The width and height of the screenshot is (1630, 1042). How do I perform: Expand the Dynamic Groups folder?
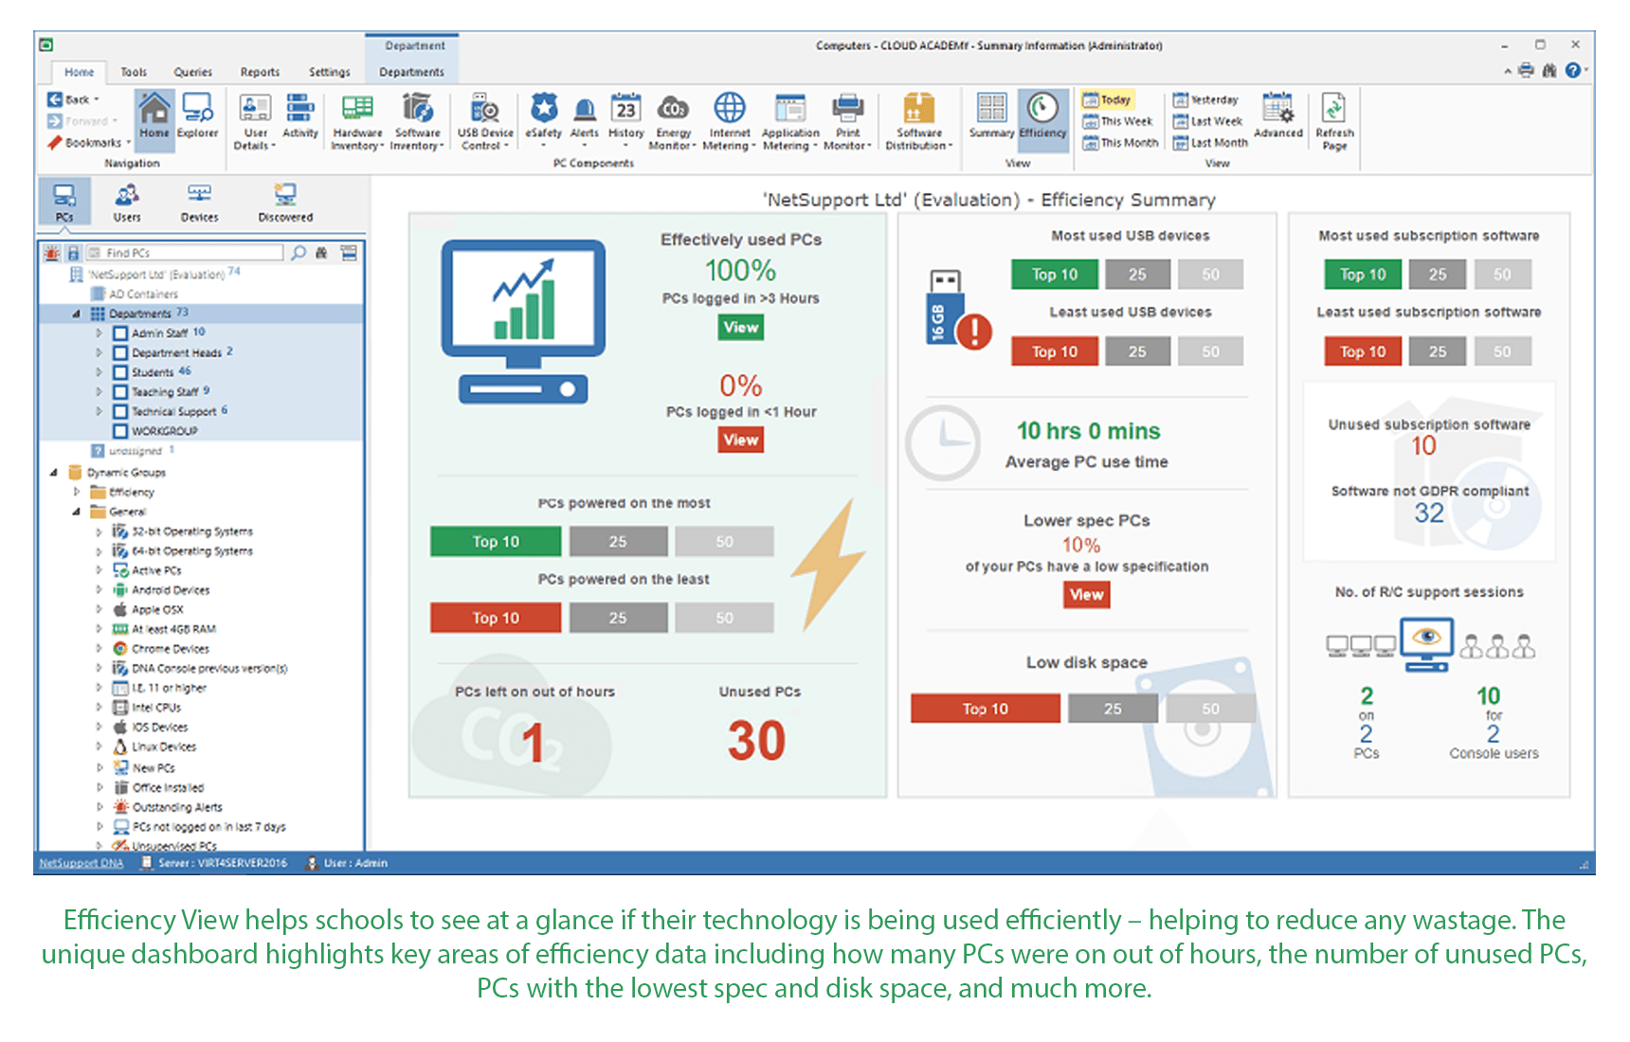55,472
